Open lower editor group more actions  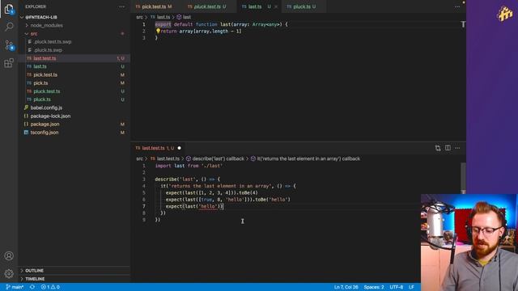pyautogui.click(x=457, y=148)
